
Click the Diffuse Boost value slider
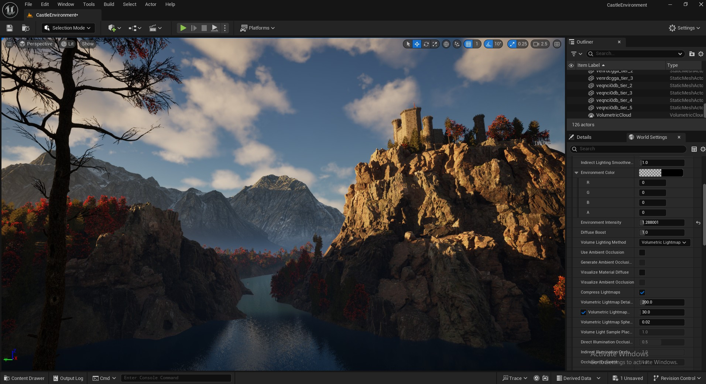pyautogui.click(x=662, y=233)
